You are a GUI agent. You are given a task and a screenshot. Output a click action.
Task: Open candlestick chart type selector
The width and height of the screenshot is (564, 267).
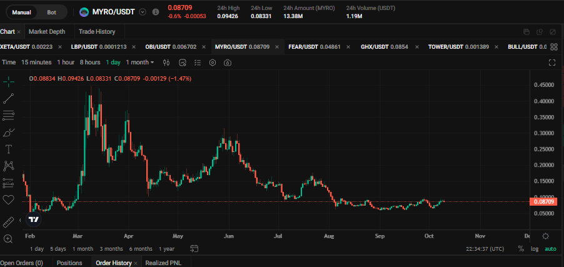point(166,63)
